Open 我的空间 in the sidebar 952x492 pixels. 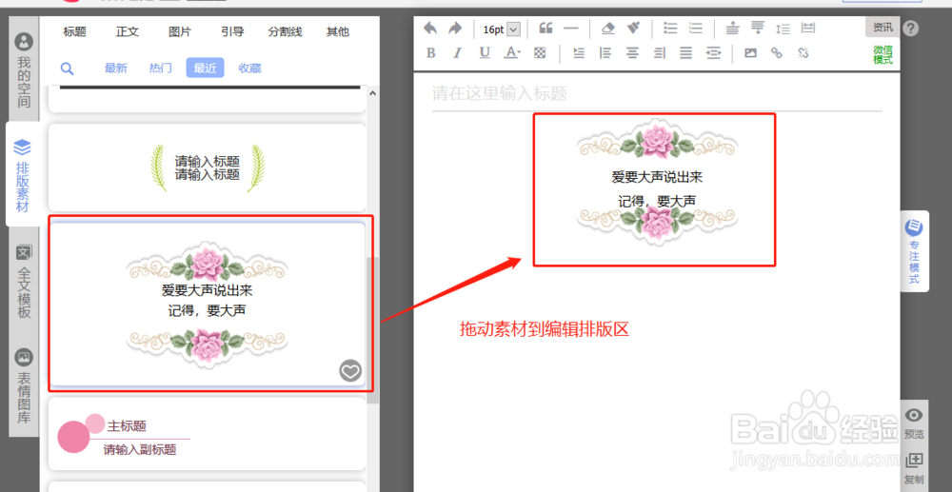tap(24, 70)
